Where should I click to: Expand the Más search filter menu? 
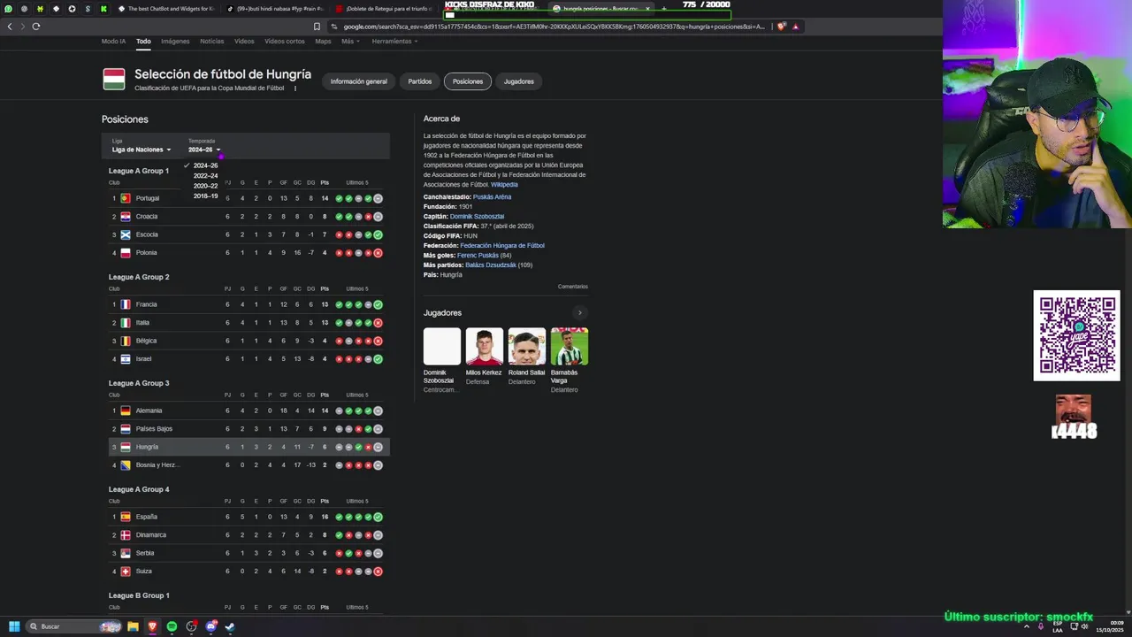(x=350, y=42)
